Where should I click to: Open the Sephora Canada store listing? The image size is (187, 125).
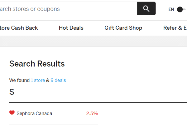point(34,113)
